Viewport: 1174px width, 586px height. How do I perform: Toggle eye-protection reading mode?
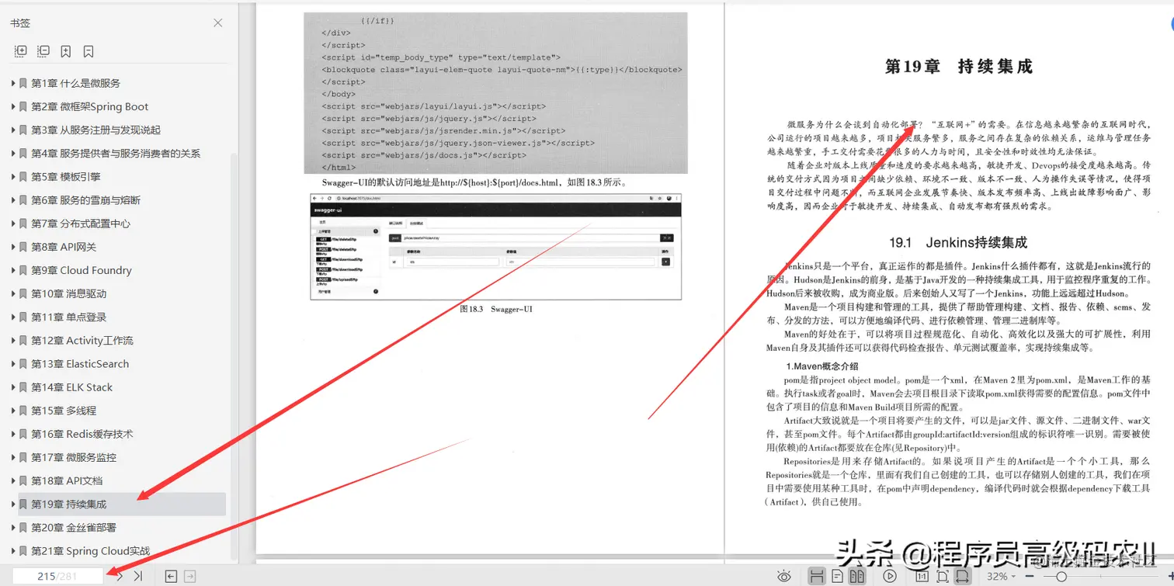(x=784, y=575)
